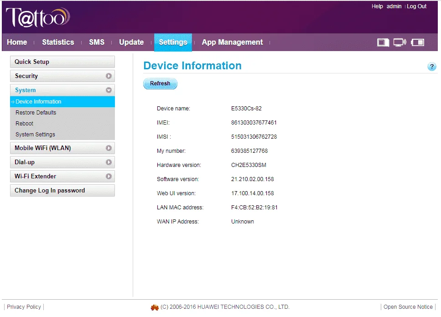Open Quick Setup in sidebar
Image resolution: width=441 pixels, height=317 pixels.
tap(62, 62)
